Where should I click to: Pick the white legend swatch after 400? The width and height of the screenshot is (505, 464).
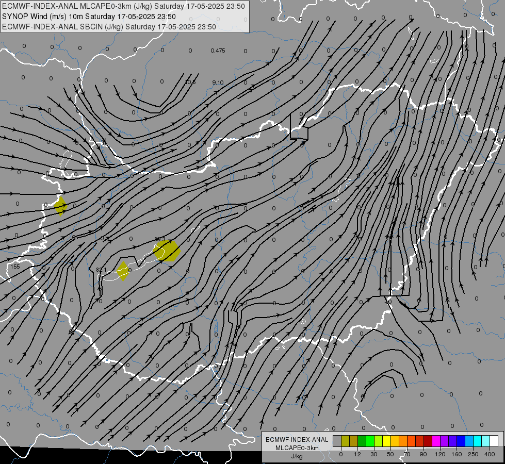pos(494,441)
